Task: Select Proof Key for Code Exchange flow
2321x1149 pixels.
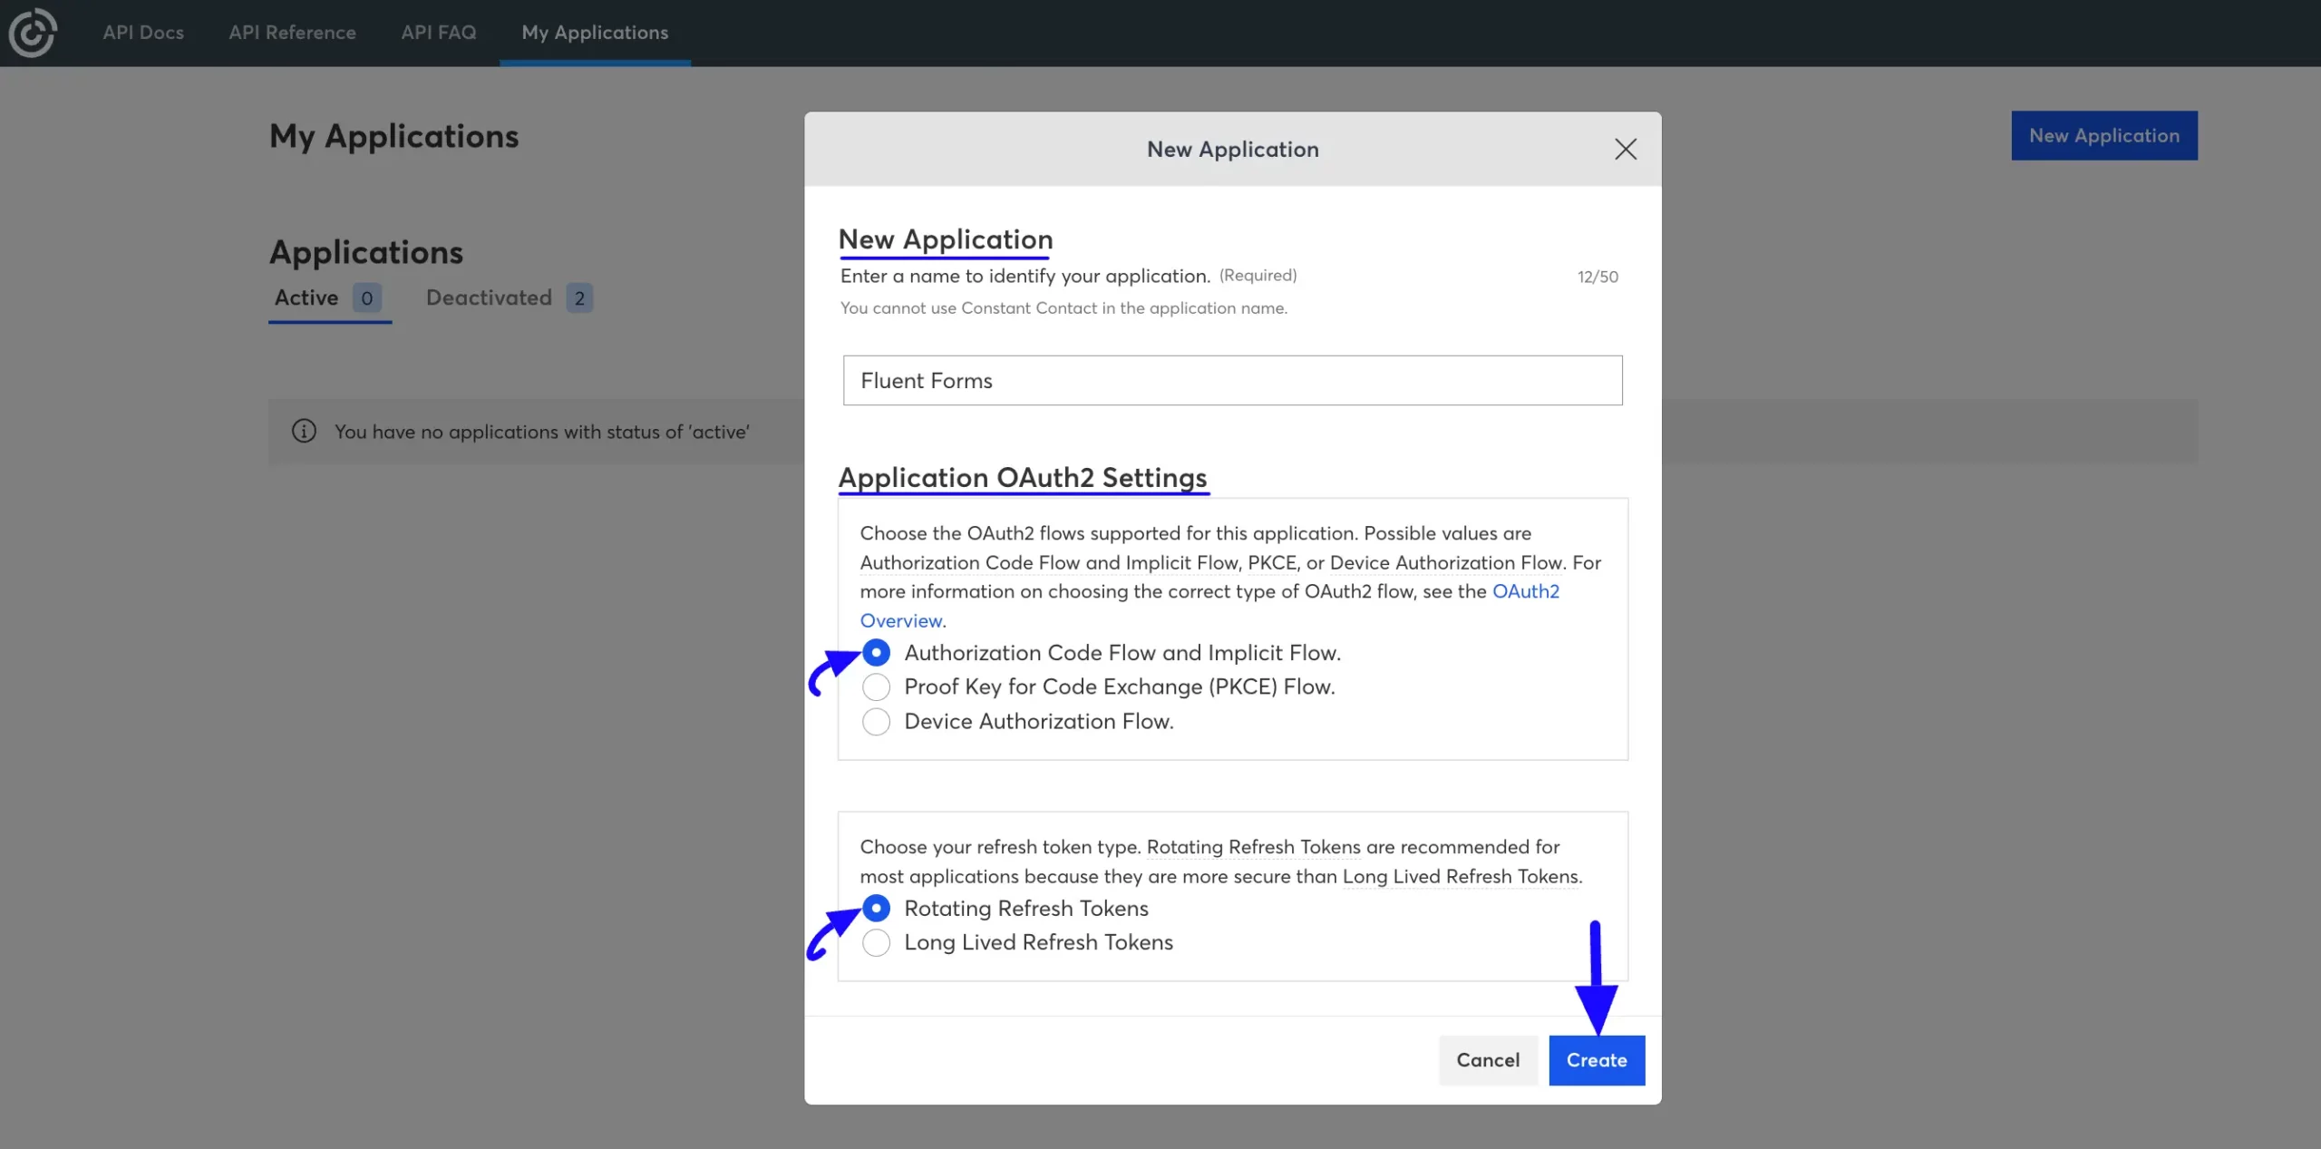Action: (876, 687)
